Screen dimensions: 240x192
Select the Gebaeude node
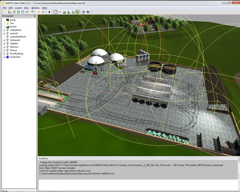15,40
